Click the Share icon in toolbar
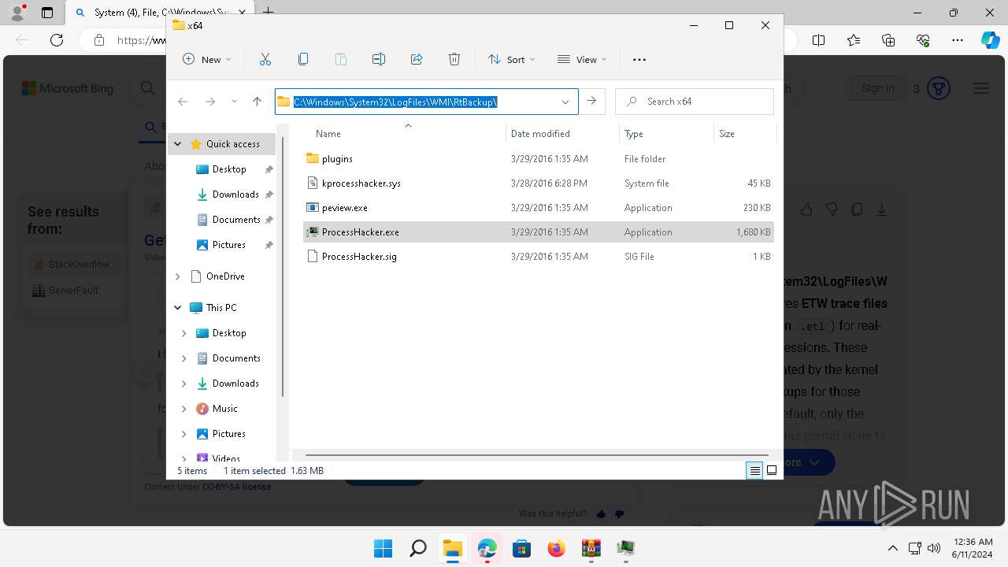 point(417,59)
